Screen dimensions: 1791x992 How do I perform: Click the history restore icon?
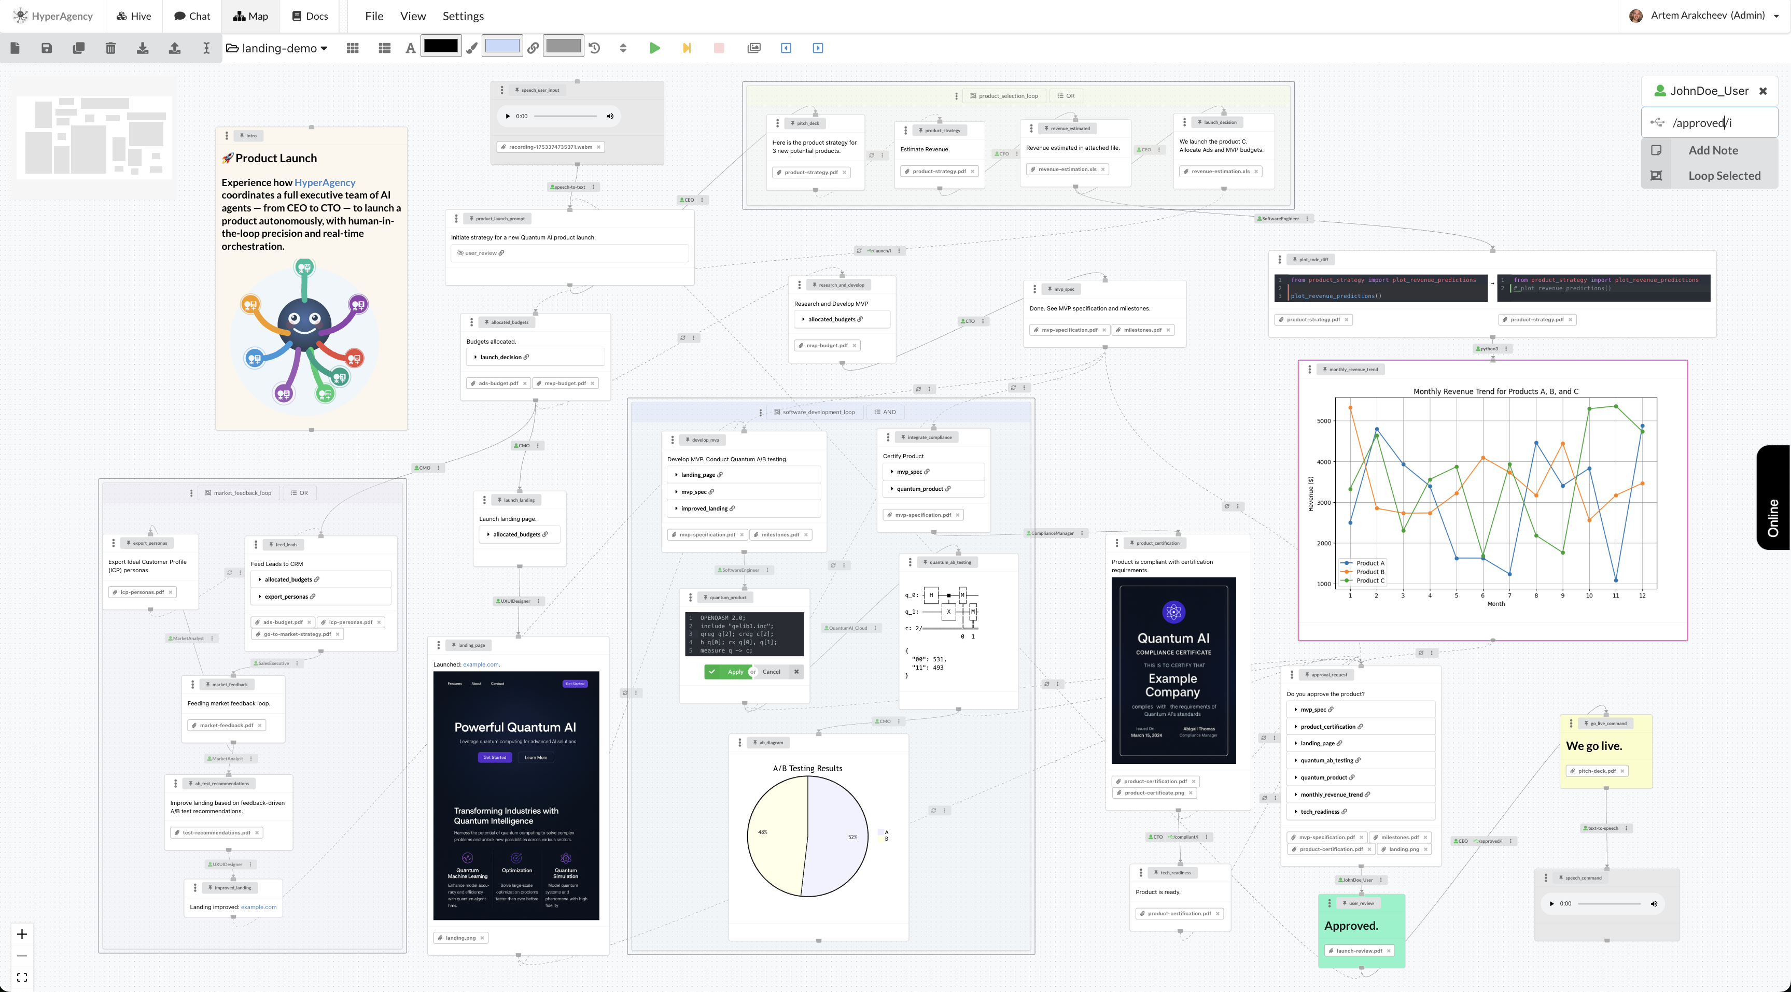point(594,48)
